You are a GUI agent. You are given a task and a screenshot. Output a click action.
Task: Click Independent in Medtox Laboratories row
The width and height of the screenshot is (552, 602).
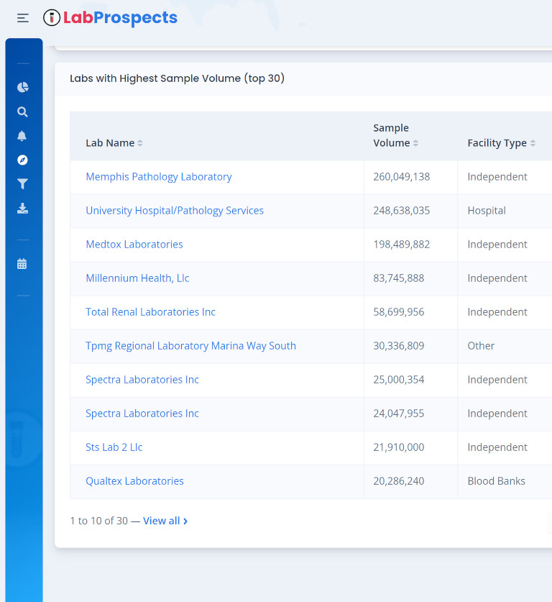(497, 244)
